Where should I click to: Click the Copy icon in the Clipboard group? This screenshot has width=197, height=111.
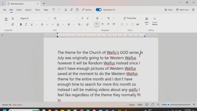(13, 24)
